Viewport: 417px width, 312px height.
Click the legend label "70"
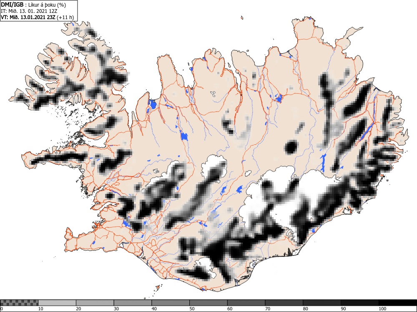pos(267,309)
